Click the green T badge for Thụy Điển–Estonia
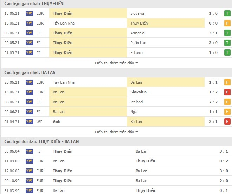The height and width of the screenshot is (194, 232). [x=227, y=53]
